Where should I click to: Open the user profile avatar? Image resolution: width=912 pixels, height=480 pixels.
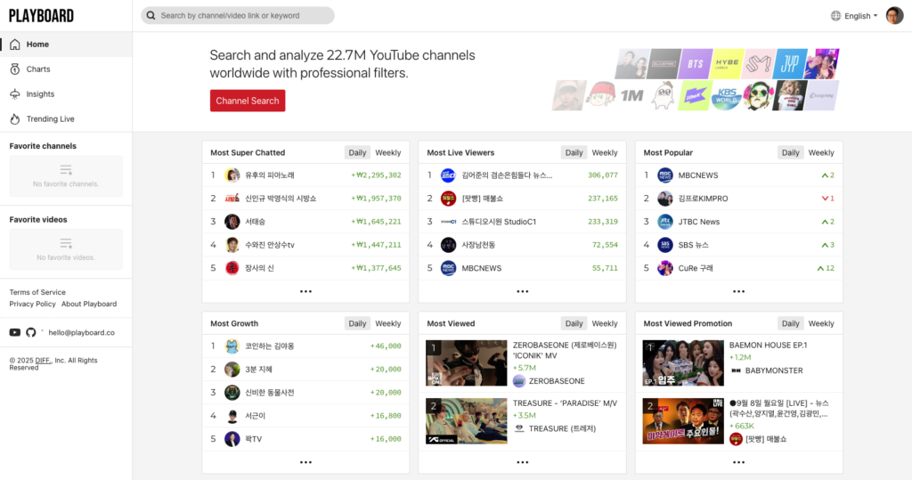894,16
